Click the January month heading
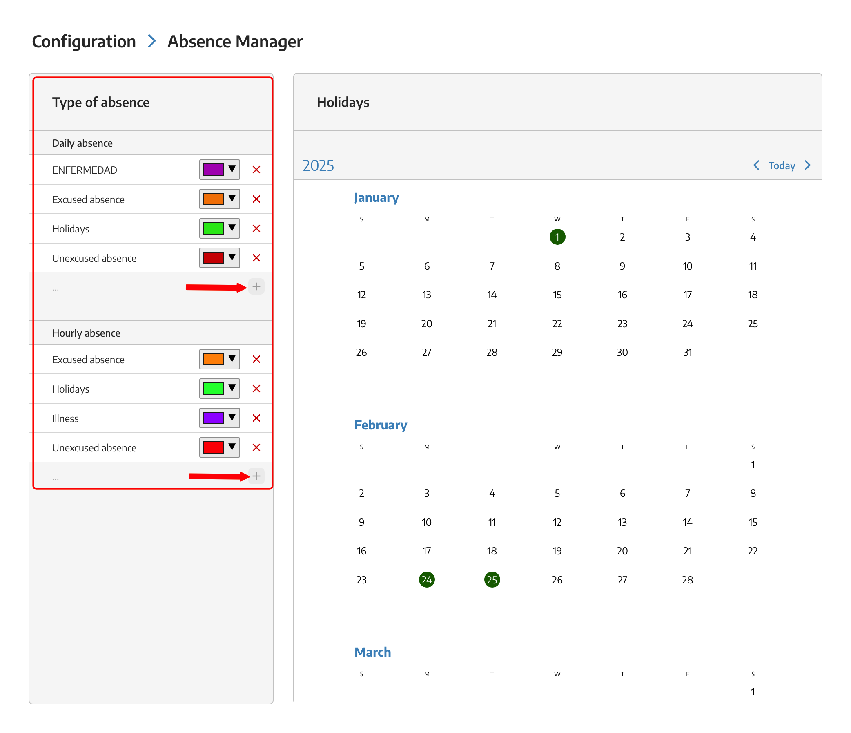 376,198
